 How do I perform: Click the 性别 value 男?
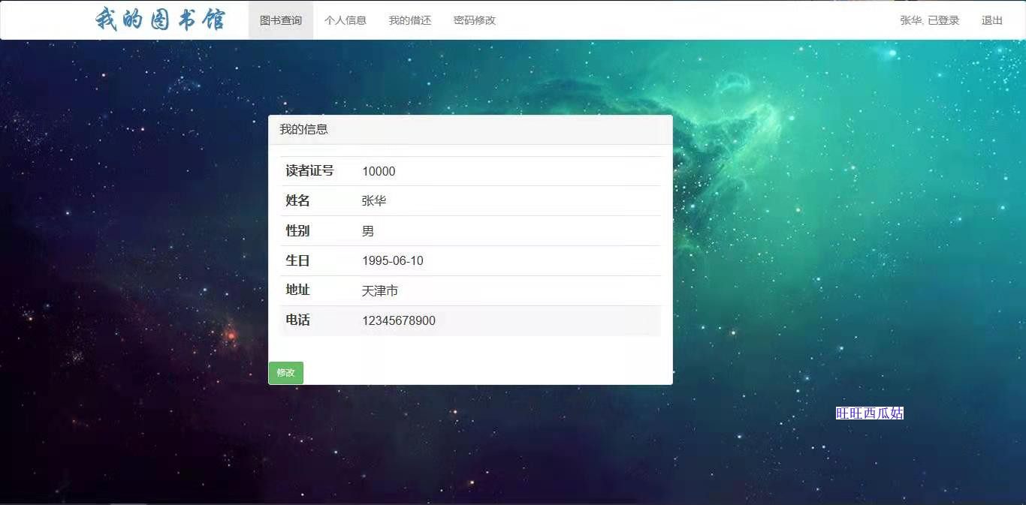(x=368, y=231)
